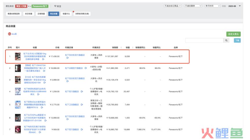Click row 2 refrigerator product thumbnail
The height and width of the screenshot is (140, 250).
point(18,68)
